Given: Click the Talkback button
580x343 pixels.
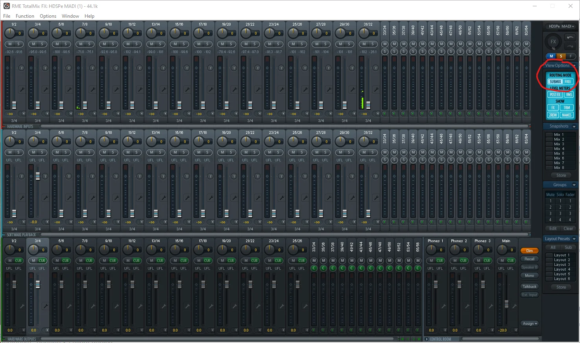Looking at the screenshot, I should coord(529,287).
